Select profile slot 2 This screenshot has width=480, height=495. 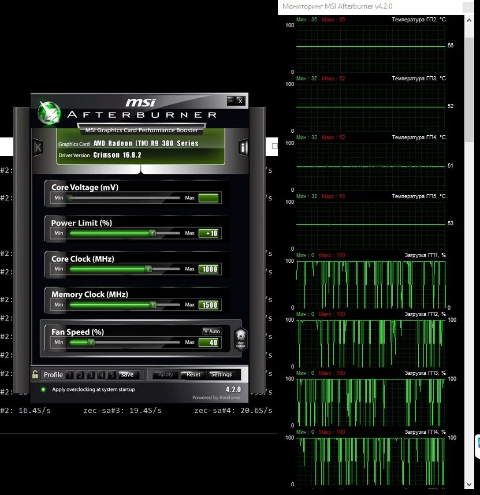point(80,375)
